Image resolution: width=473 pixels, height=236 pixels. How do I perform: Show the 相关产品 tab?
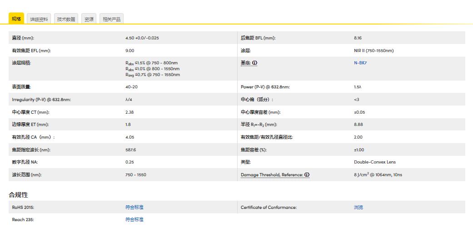pyautogui.click(x=111, y=19)
